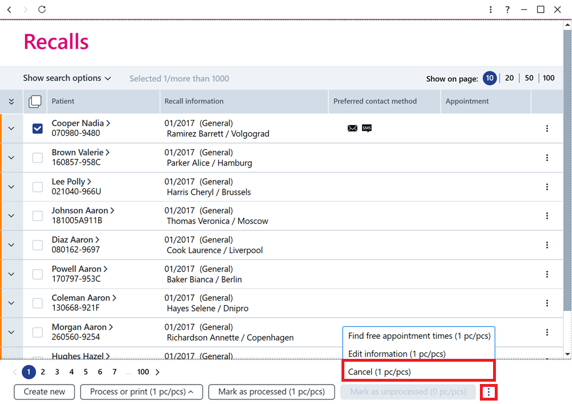The image size is (572, 404).
Task: Show 20 recalls per page
Action: (x=509, y=78)
